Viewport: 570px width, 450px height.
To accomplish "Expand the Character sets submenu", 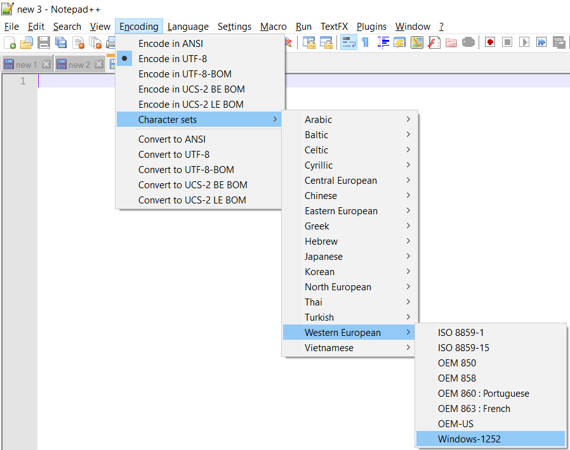I will pos(199,119).
